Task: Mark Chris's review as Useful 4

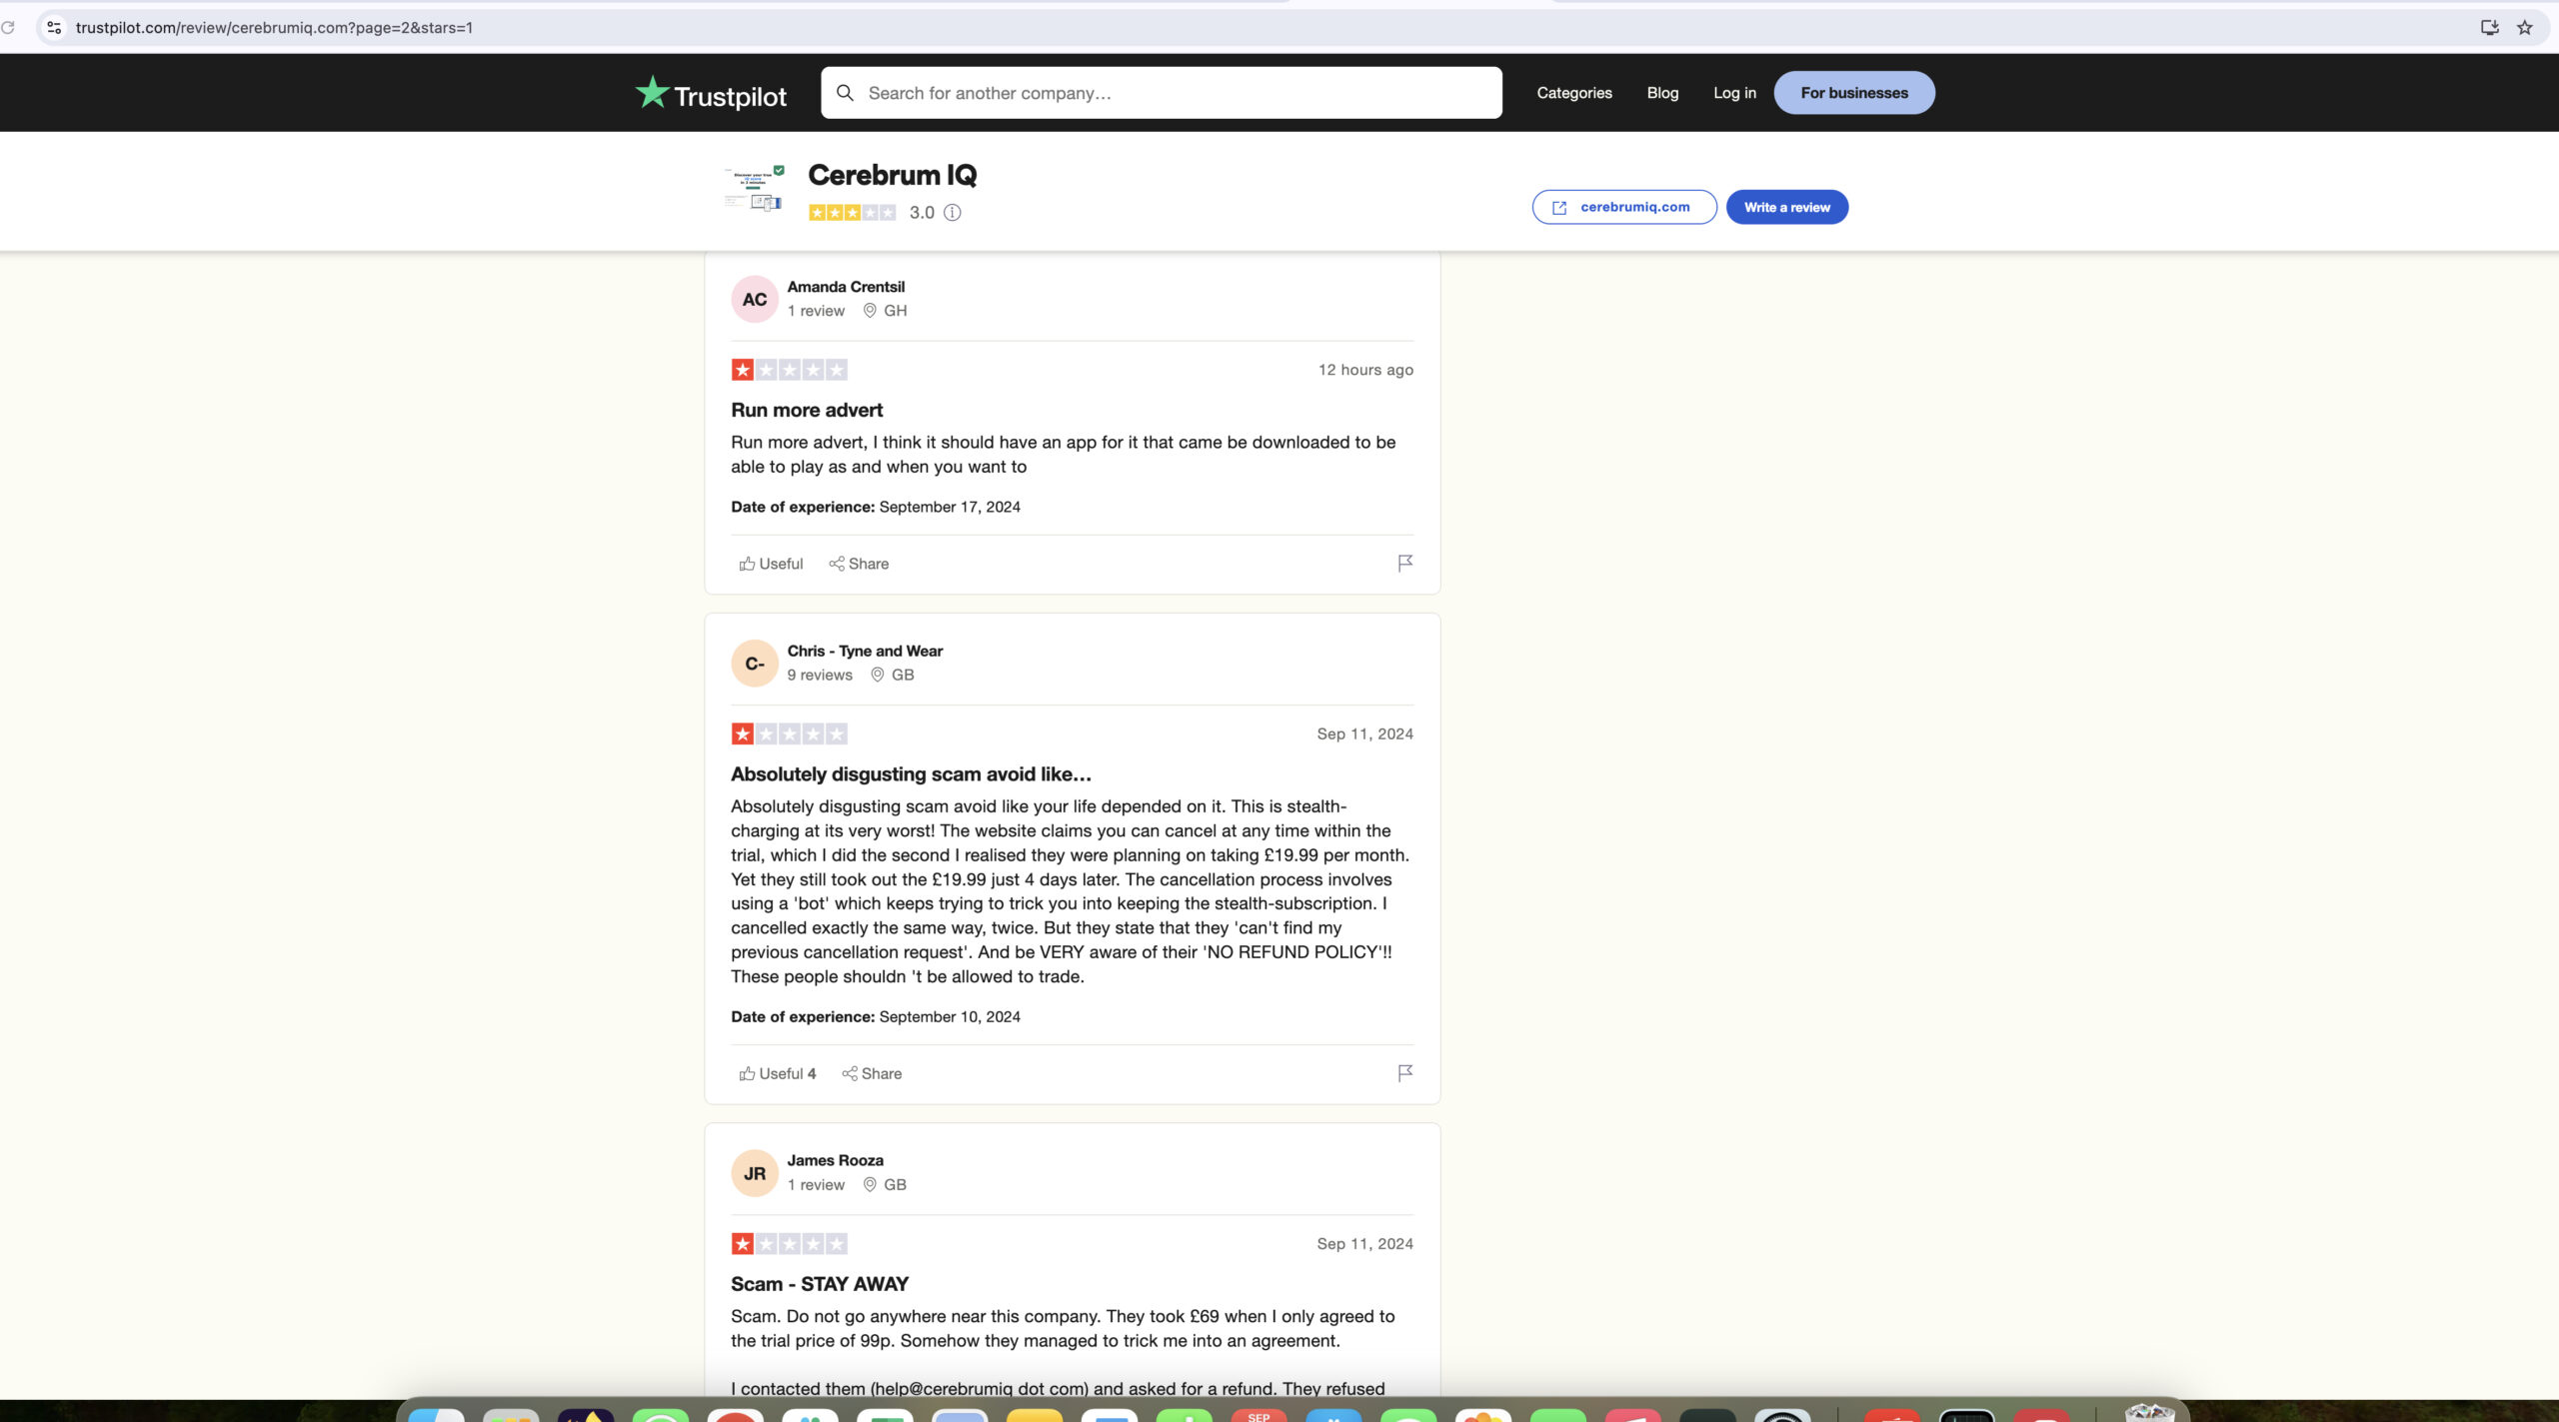Action: [x=778, y=1073]
